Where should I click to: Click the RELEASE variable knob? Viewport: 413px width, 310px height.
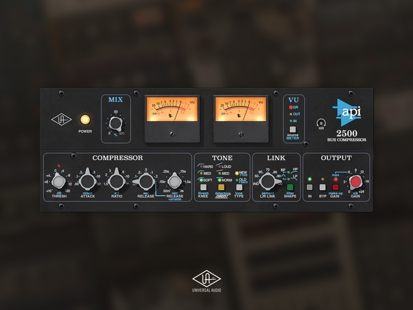(174, 181)
